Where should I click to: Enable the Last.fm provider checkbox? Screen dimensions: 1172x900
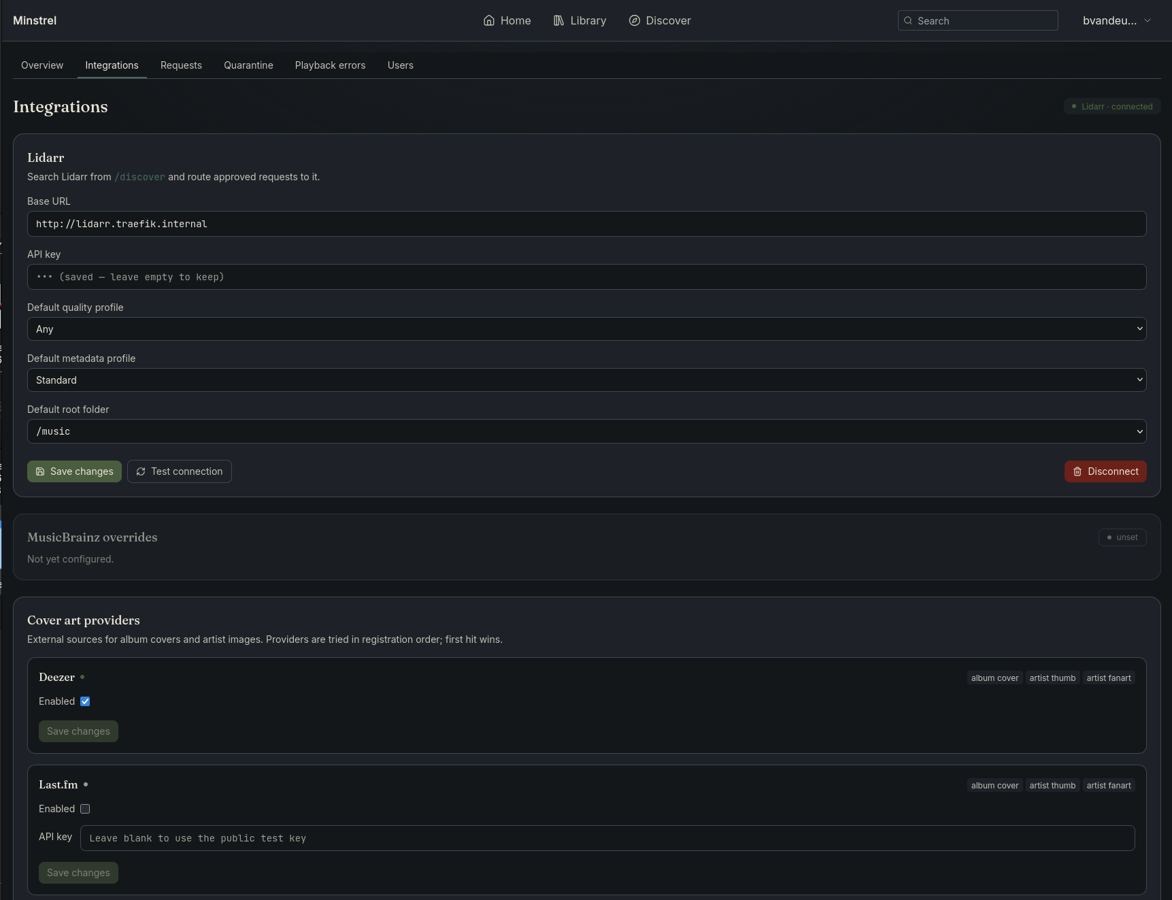pos(85,809)
